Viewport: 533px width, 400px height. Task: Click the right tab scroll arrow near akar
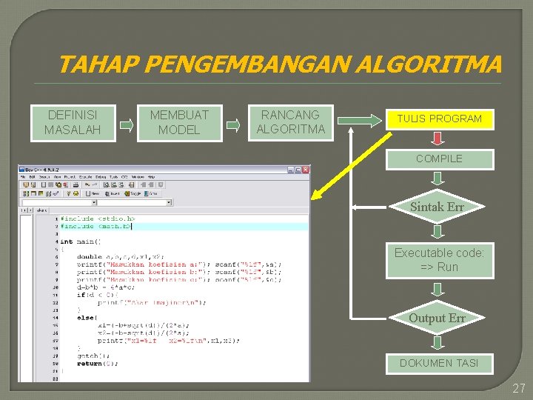tap(30, 210)
